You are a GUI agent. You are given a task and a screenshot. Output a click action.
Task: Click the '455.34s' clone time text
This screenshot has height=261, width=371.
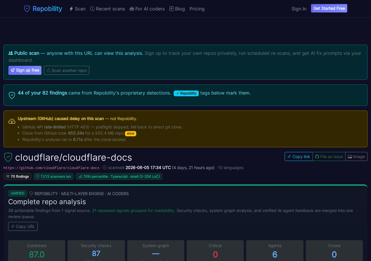click(x=76, y=133)
